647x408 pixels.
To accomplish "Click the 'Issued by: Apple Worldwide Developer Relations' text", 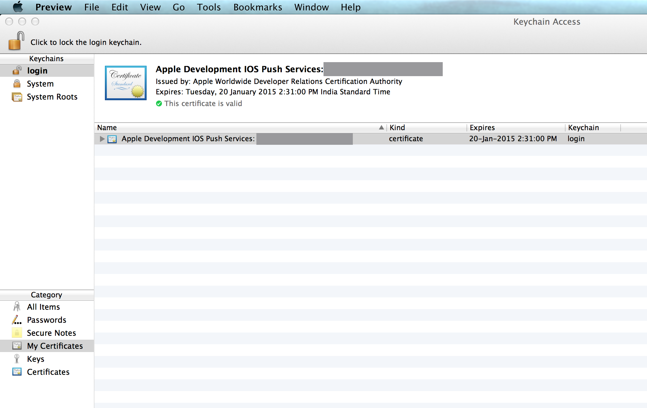I will (279, 81).
